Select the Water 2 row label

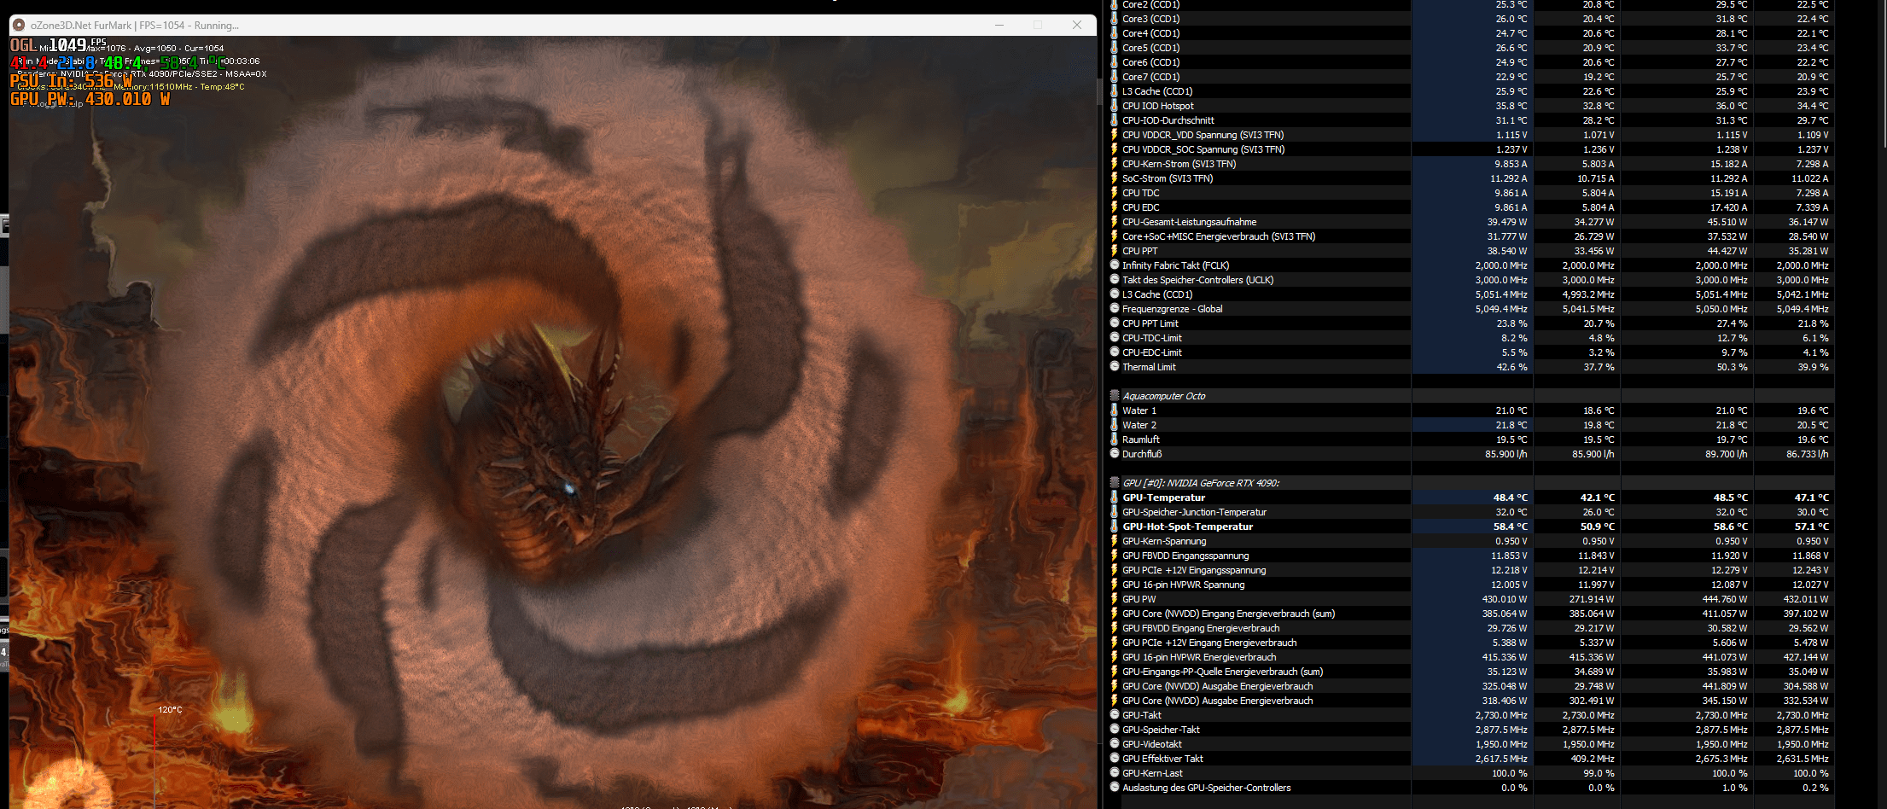pyautogui.click(x=1139, y=425)
